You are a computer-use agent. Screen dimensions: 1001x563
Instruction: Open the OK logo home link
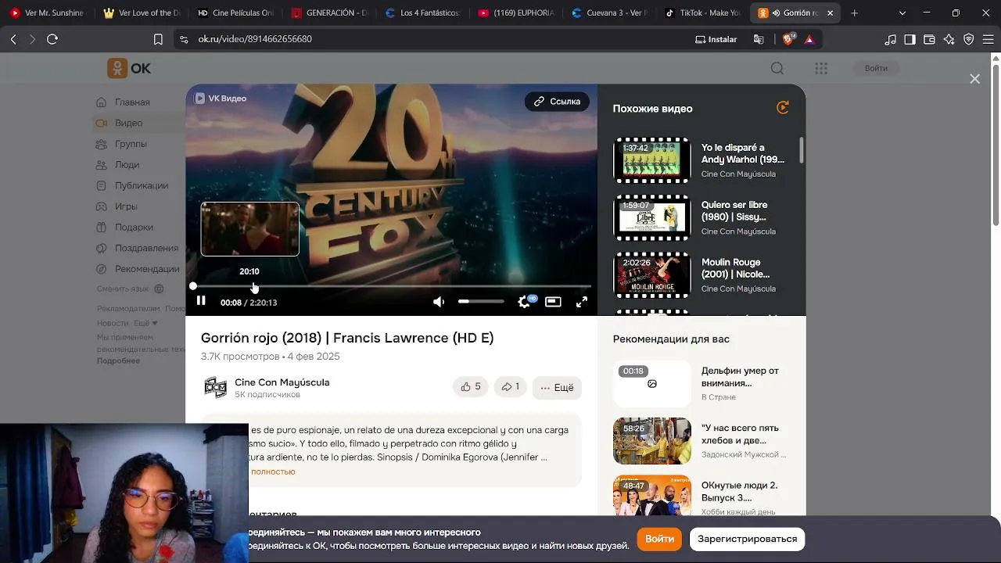129,68
